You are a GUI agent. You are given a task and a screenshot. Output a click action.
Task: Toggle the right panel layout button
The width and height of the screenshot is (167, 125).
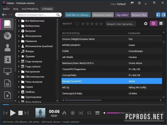pos(164,15)
